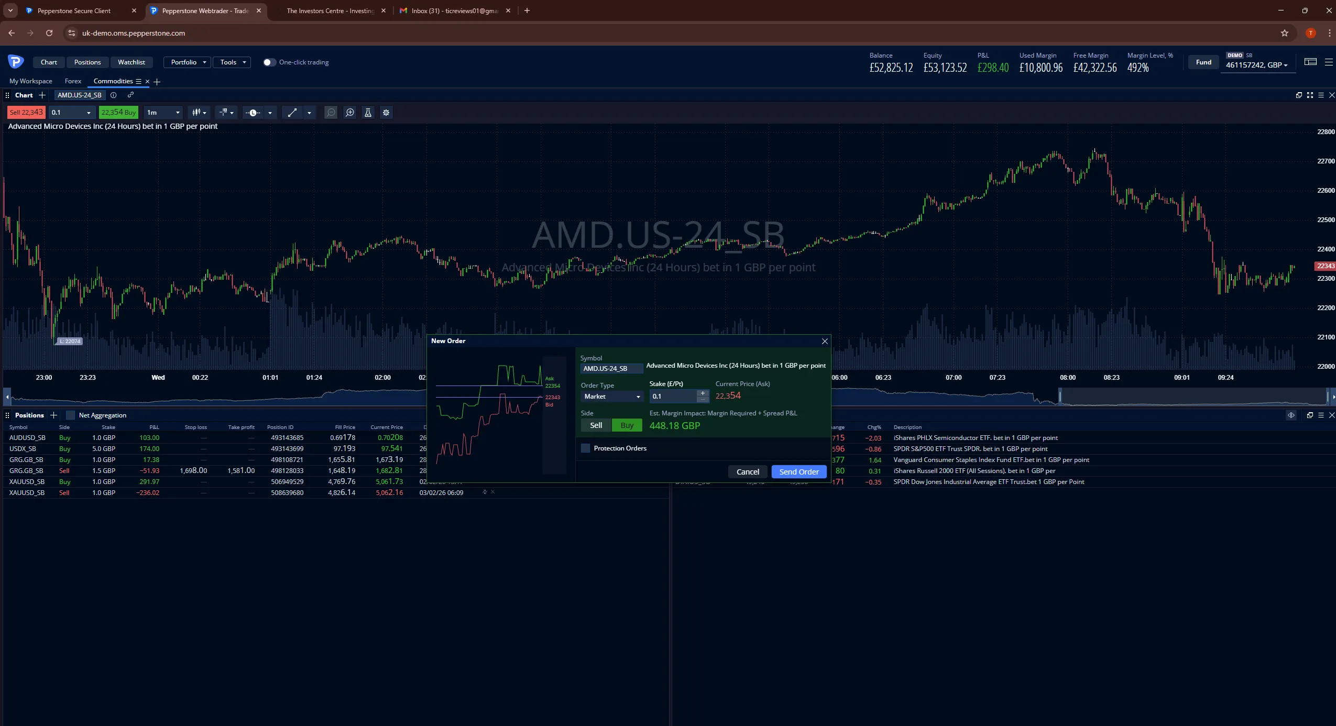
Task: Open the Chart panel hamburger menu
Action: tap(1321, 95)
